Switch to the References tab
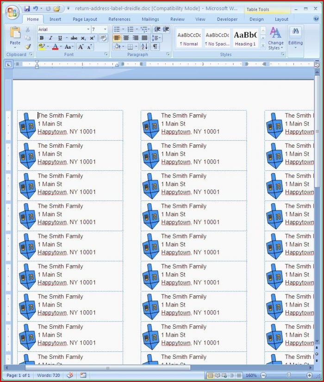The height and width of the screenshot is (382, 324). tap(119, 19)
